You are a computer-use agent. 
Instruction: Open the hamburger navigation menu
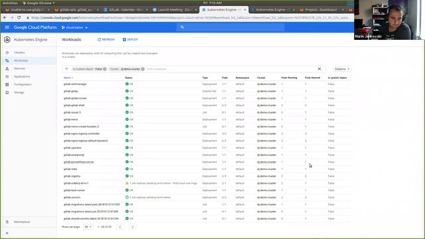point(7,27)
